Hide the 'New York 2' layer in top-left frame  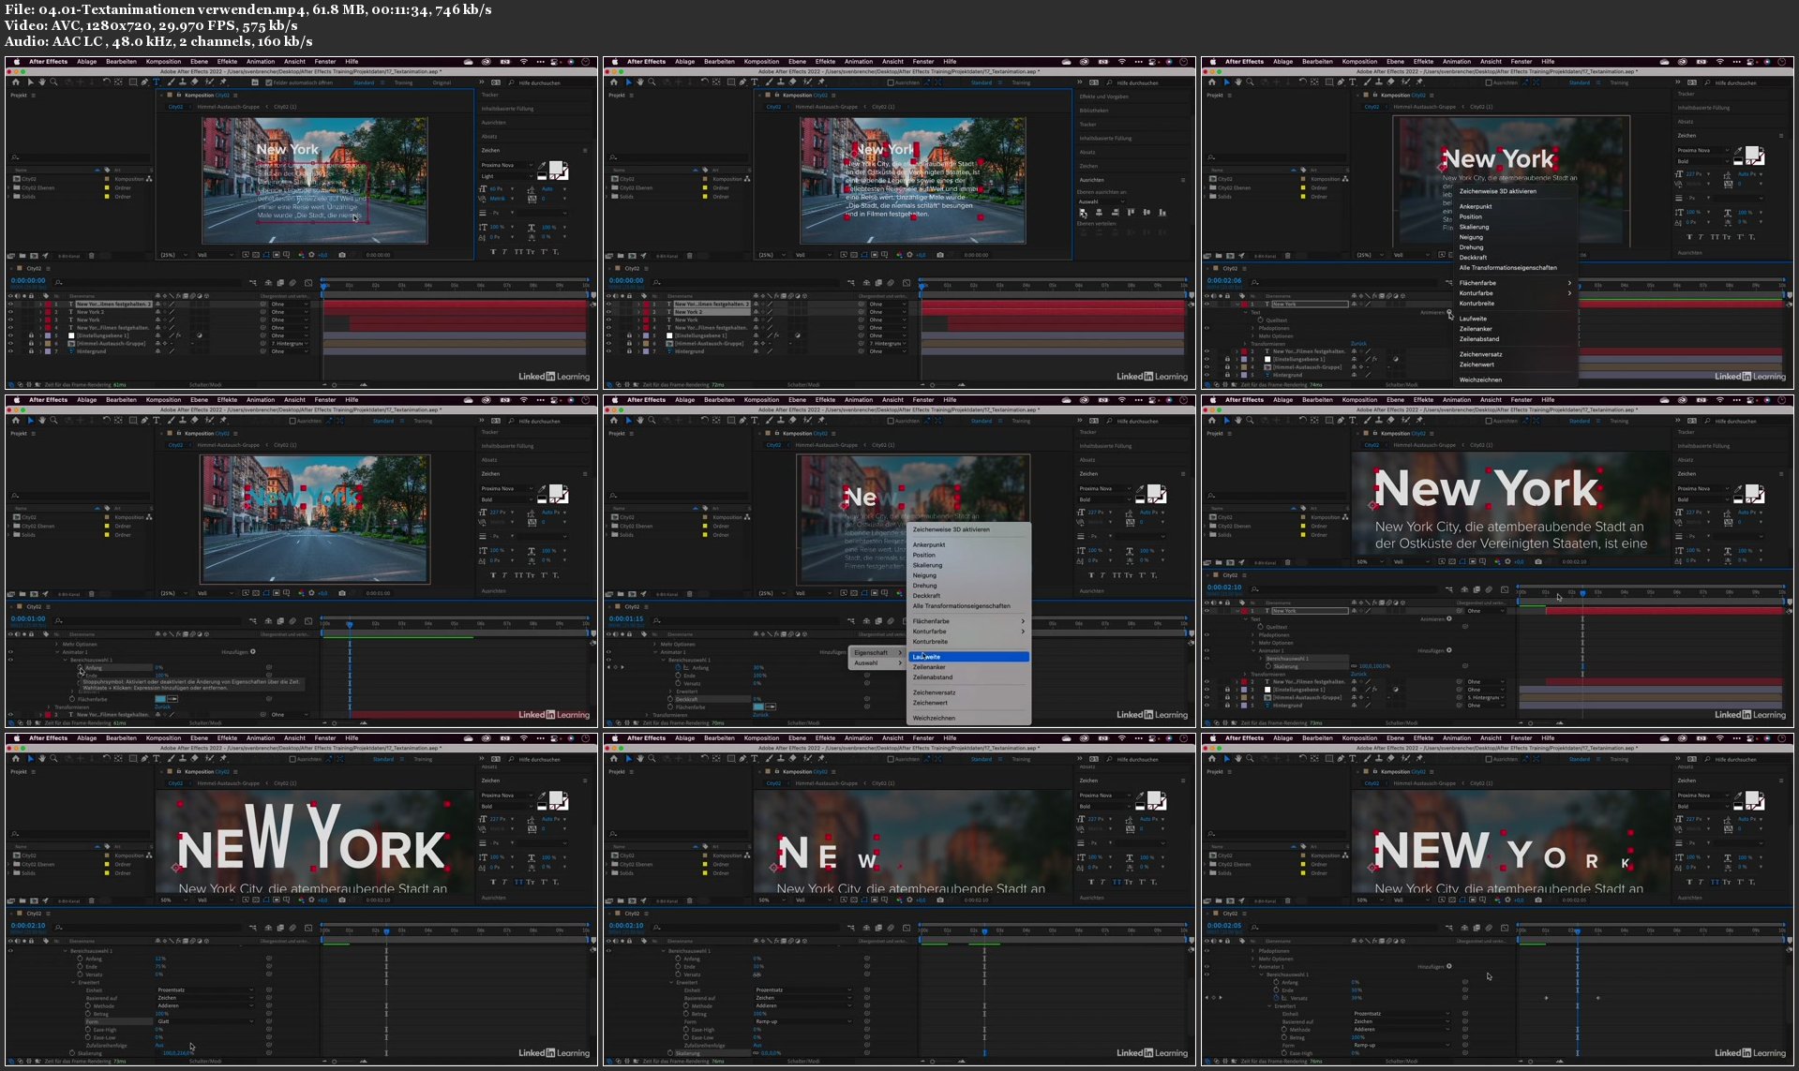click(x=11, y=312)
